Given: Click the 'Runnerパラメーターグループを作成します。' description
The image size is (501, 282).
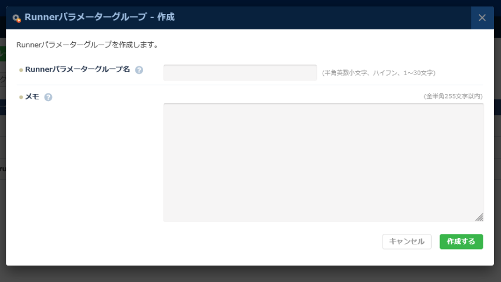Looking at the screenshot, I should [87, 45].
